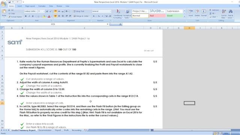Increase decimal places in the Number group
Viewport: 240px width, 135px height.
106,16
